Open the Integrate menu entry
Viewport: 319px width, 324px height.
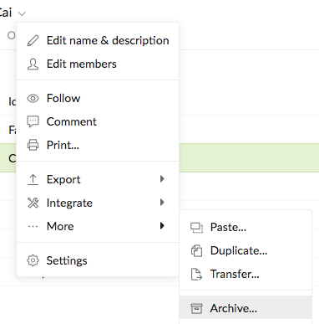tap(98, 203)
